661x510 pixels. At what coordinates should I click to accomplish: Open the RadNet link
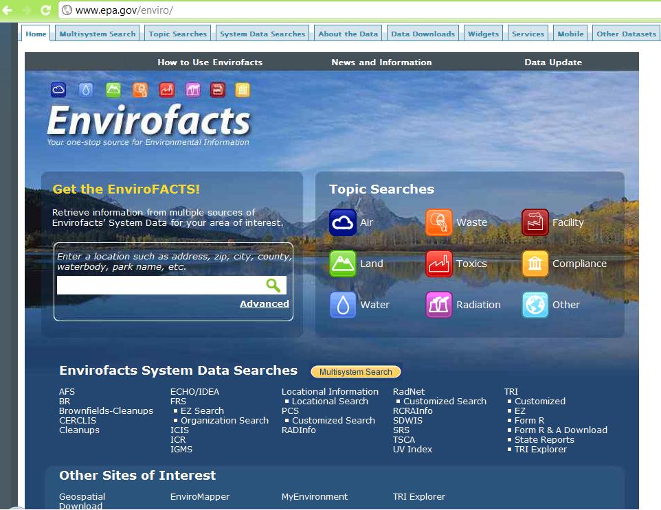pos(409,392)
